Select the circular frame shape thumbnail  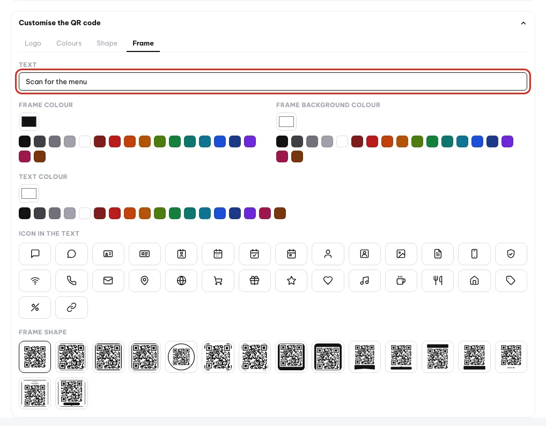coord(181,357)
